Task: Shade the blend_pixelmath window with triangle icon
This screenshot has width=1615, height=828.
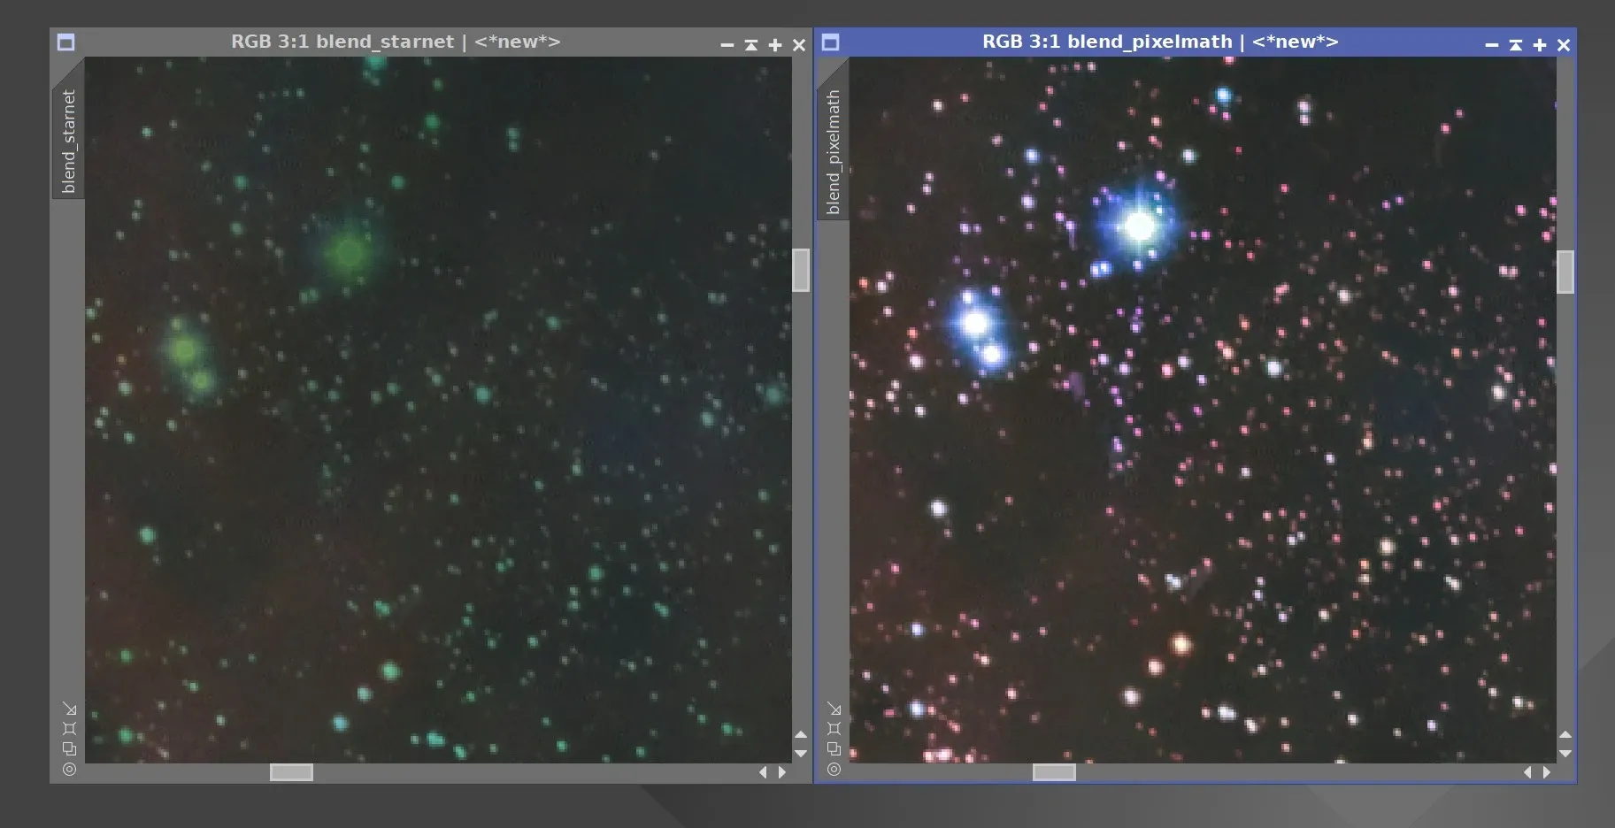Action: point(1516,45)
